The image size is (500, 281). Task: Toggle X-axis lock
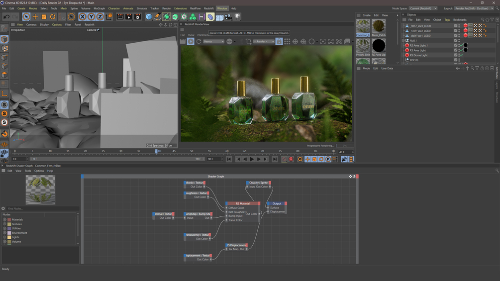83,17
